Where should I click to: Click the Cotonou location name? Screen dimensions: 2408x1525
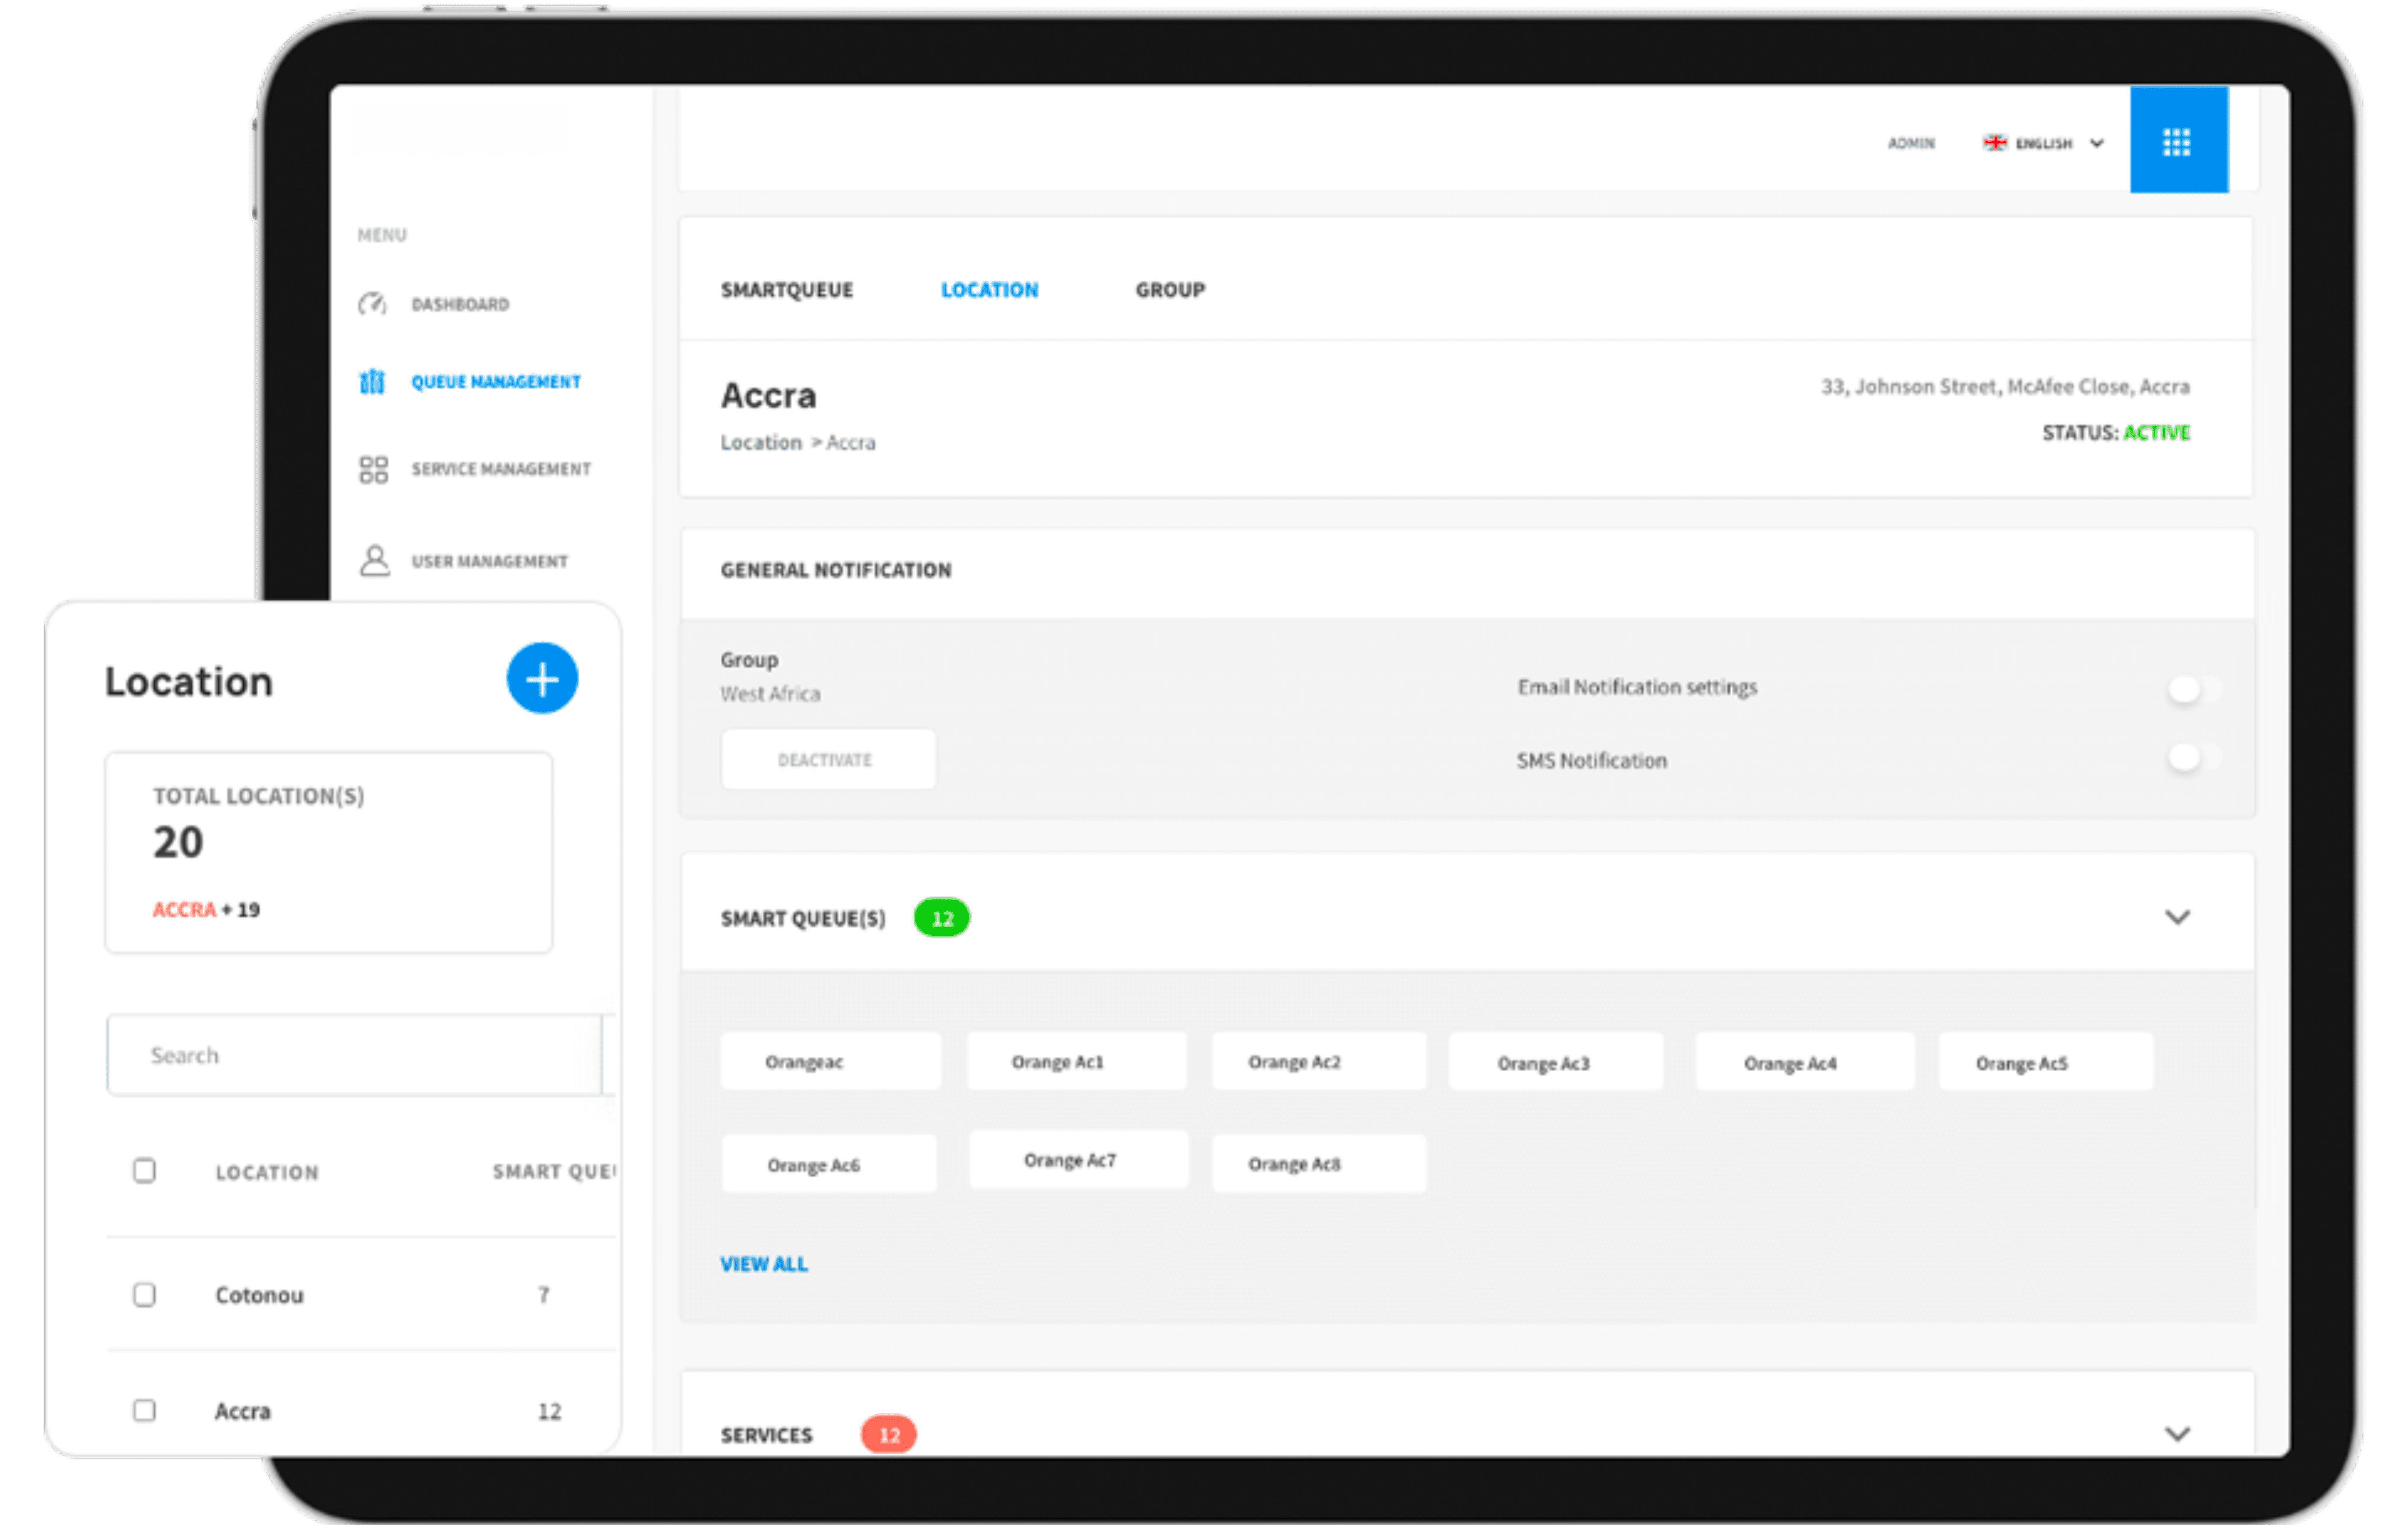coord(259,1294)
